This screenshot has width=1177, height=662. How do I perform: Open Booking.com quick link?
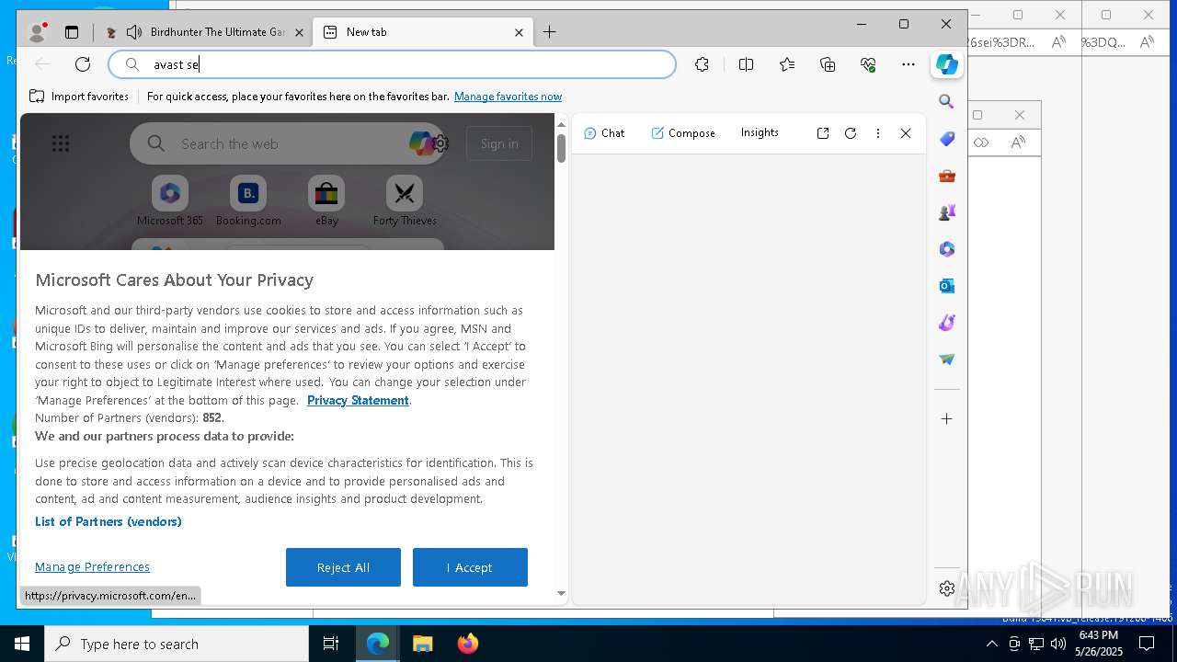(248, 201)
